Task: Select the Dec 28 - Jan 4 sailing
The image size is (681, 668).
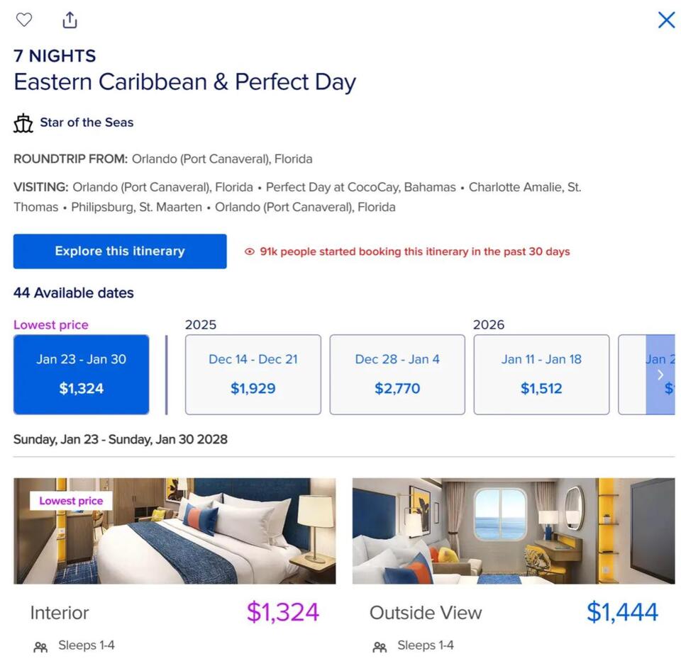Action: tap(397, 374)
